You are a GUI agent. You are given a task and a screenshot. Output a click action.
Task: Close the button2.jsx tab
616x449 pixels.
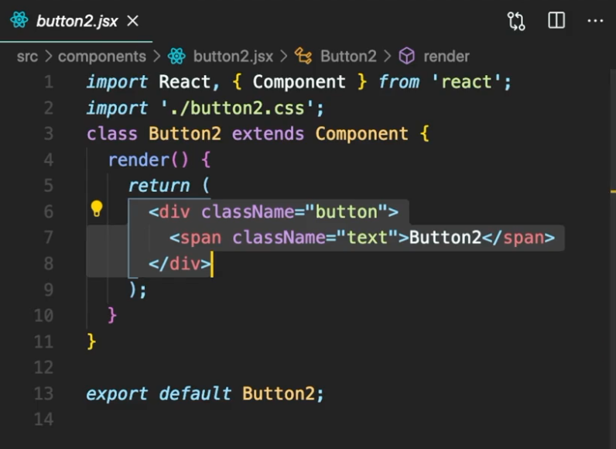coord(133,21)
